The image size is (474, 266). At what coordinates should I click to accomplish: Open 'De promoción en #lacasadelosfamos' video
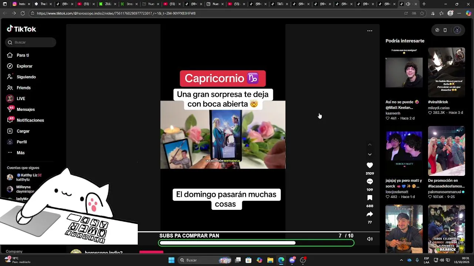coord(447,151)
